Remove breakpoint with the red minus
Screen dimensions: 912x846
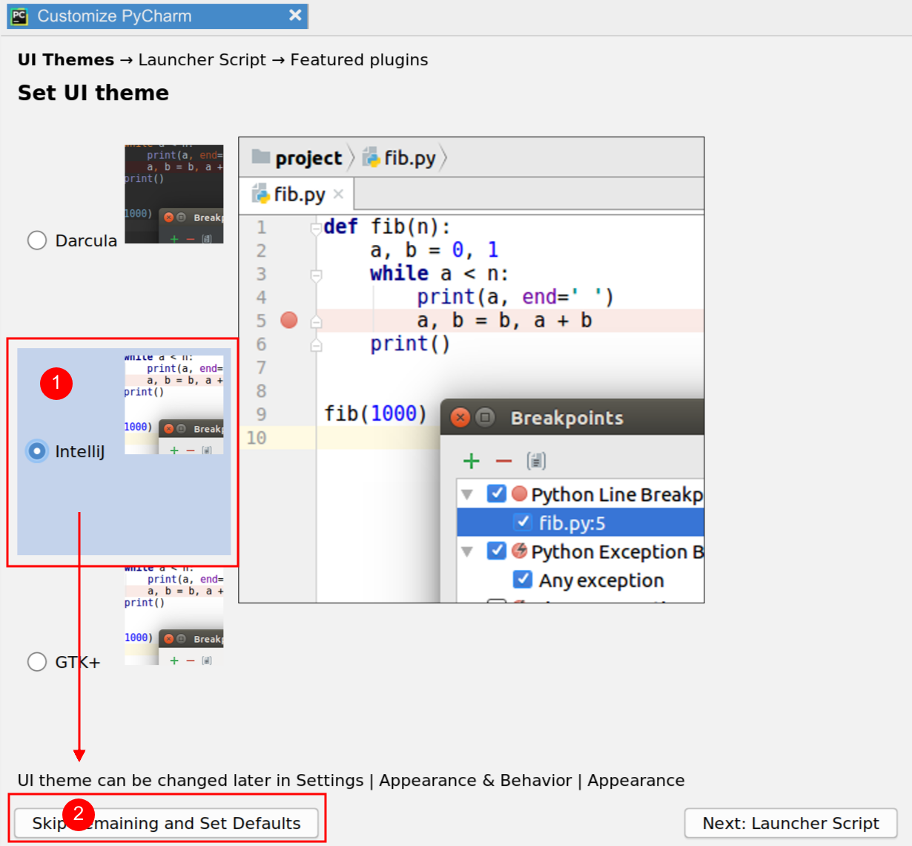pos(504,461)
